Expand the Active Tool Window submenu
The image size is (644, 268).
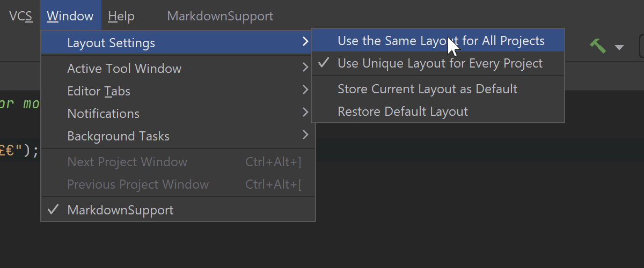(125, 69)
